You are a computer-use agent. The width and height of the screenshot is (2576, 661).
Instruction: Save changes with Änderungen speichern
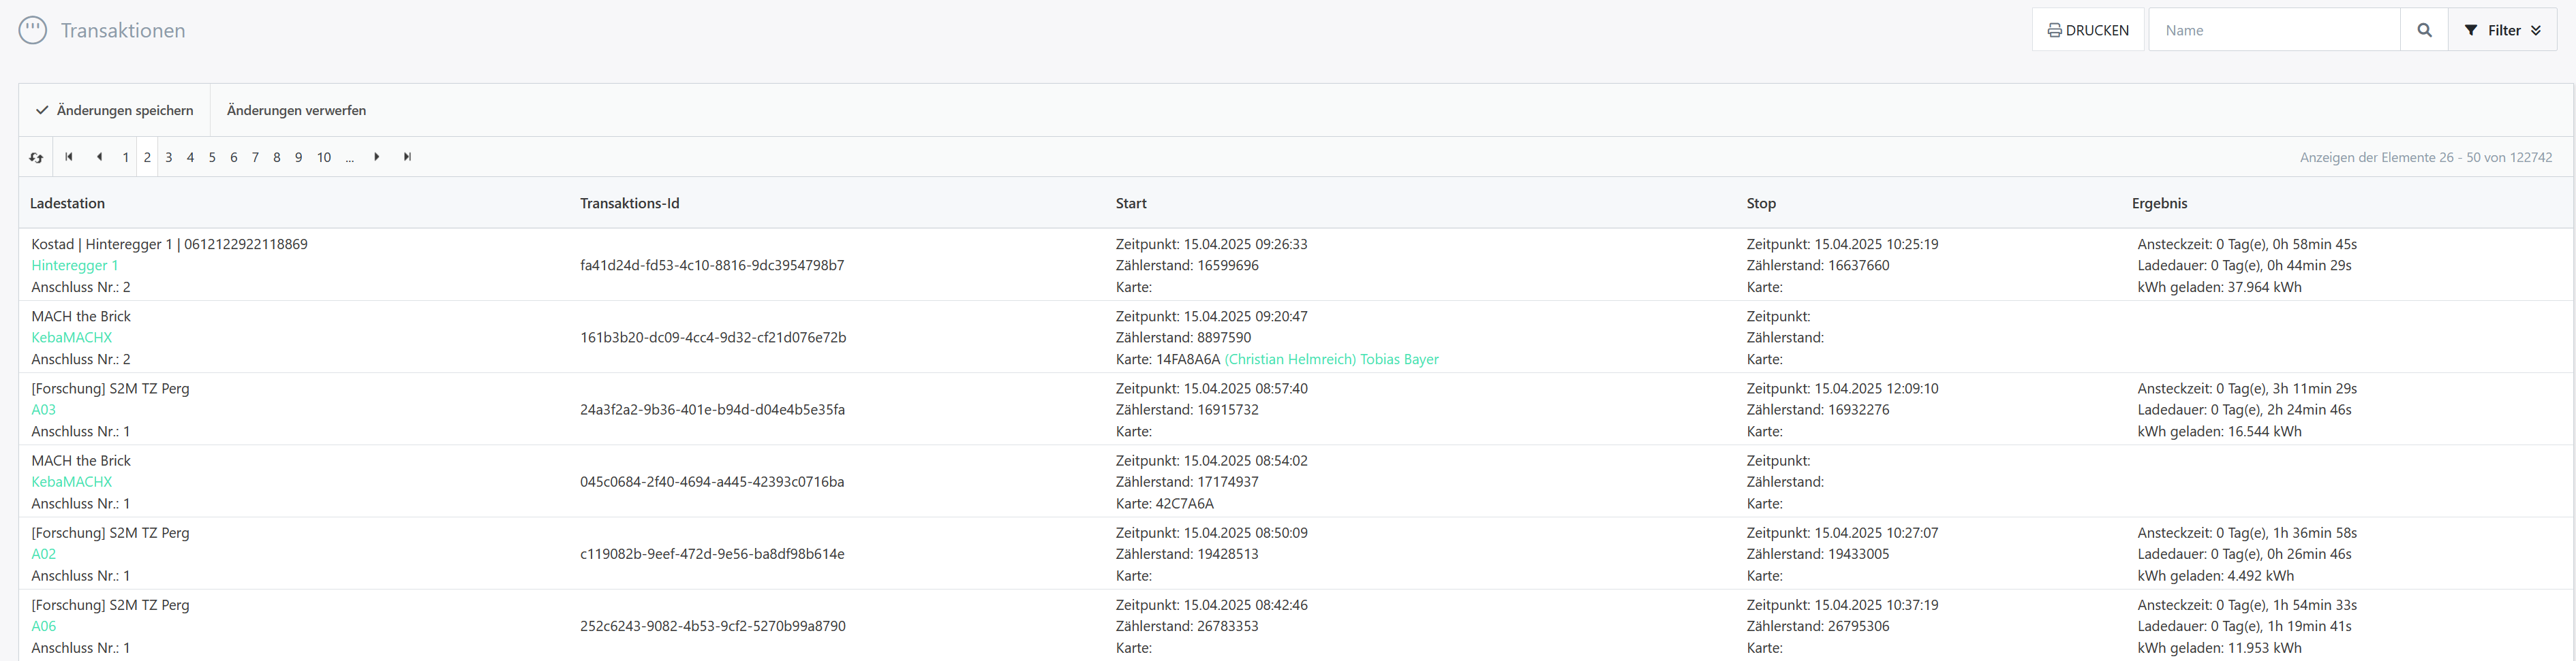click(115, 110)
